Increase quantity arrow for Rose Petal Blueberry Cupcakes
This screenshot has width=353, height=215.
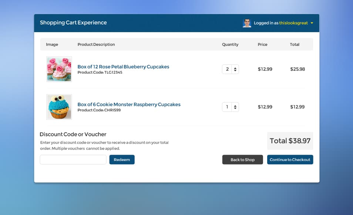235,68
